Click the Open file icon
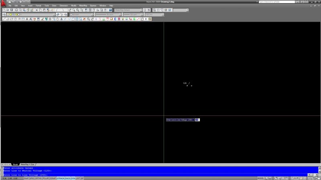321x180 pixels. (x=8, y=10)
